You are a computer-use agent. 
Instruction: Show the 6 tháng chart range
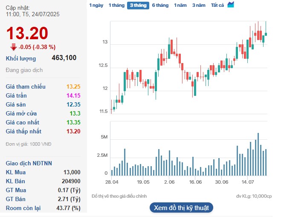coord(160,5)
